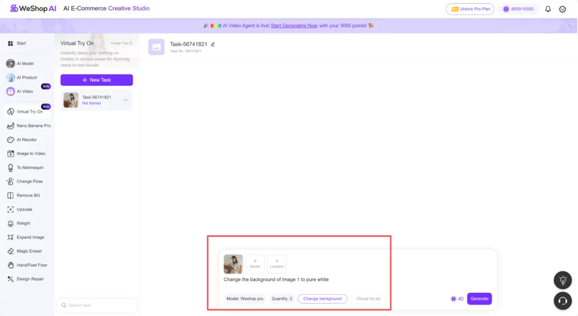The width and height of the screenshot is (578, 316).
Task: Click Unlock Pro Plan button
Action: 470,9
